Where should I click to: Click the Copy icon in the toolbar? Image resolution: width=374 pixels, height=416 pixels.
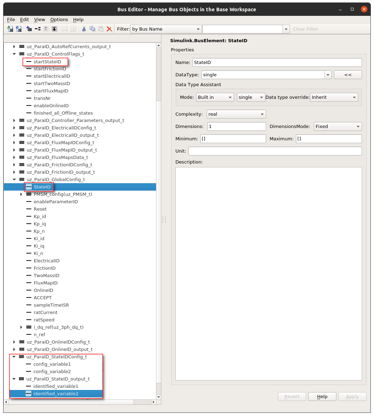tap(92, 29)
